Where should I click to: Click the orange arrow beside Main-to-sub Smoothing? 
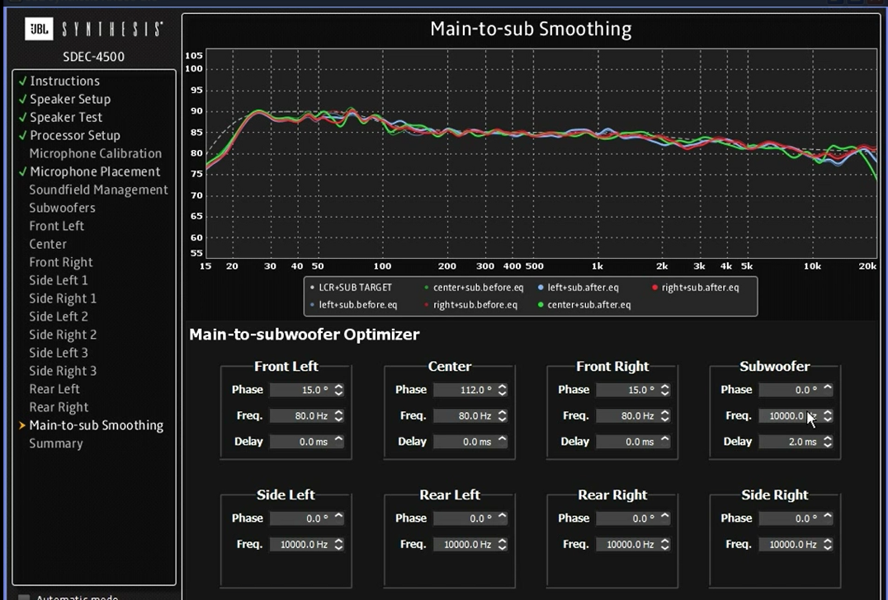click(x=22, y=425)
